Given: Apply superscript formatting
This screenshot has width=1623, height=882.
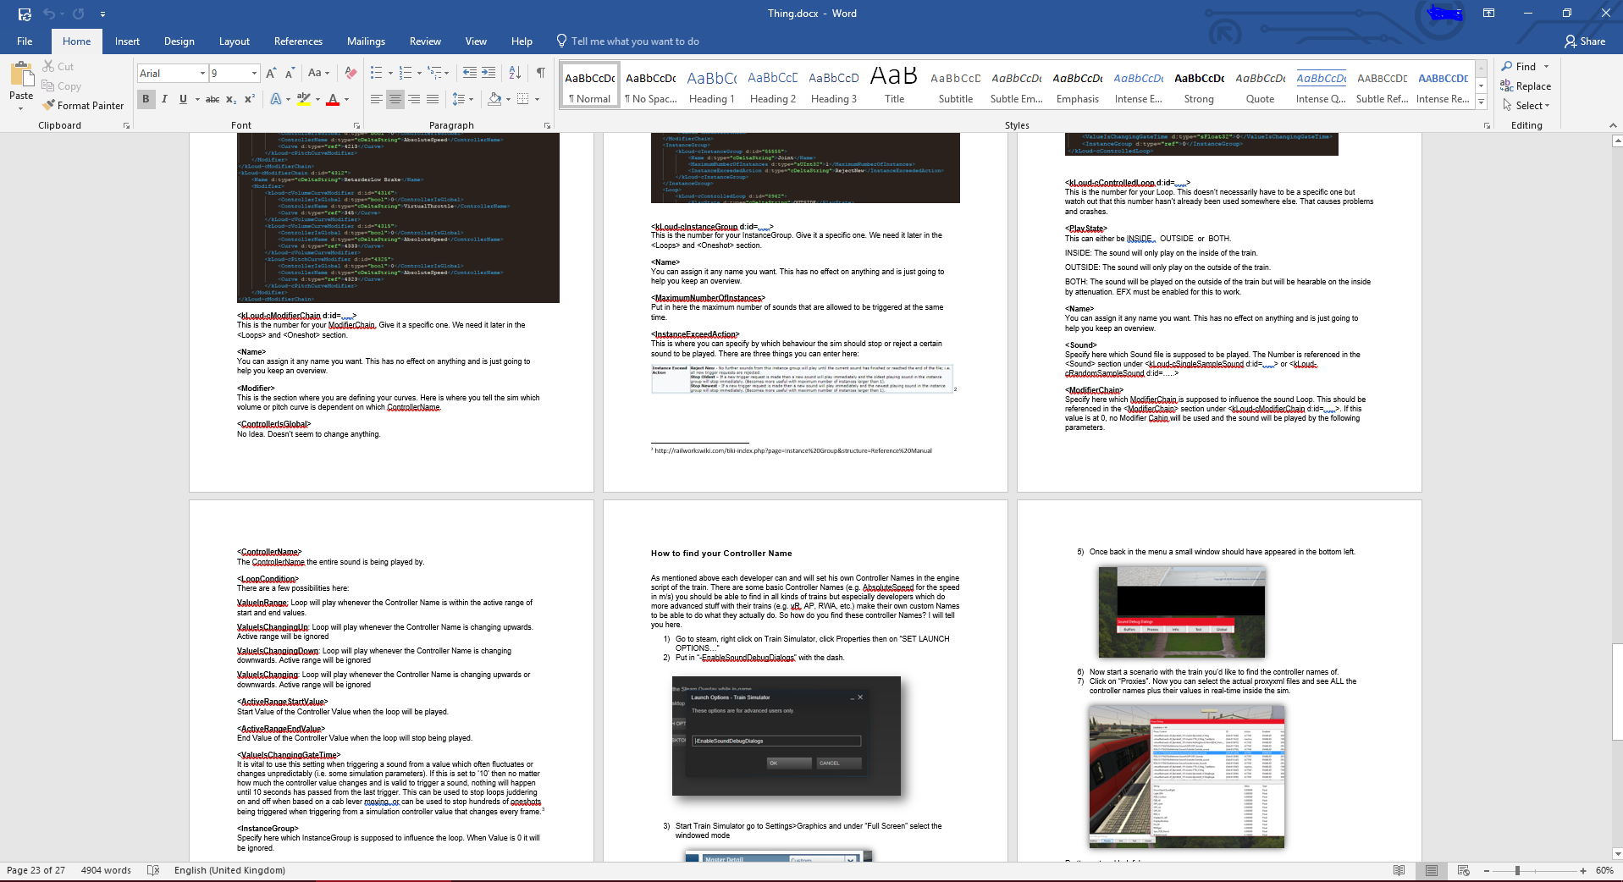Looking at the screenshot, I should [x=250, y=100].
